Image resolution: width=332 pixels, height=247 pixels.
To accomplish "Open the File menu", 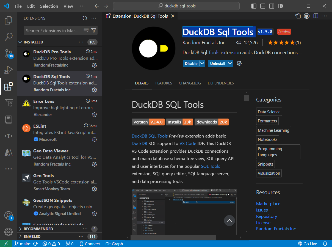I will 18,6.
